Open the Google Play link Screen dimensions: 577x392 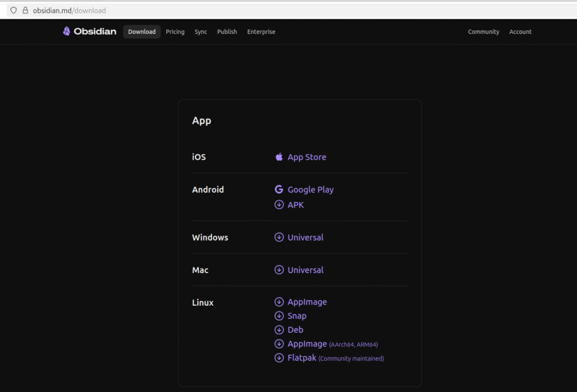310,190
